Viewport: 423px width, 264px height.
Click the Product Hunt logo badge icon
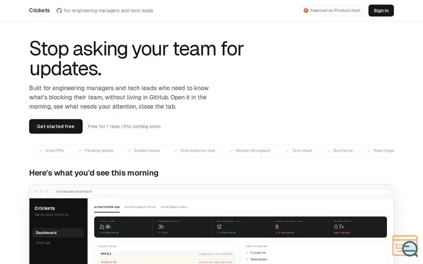306,11
